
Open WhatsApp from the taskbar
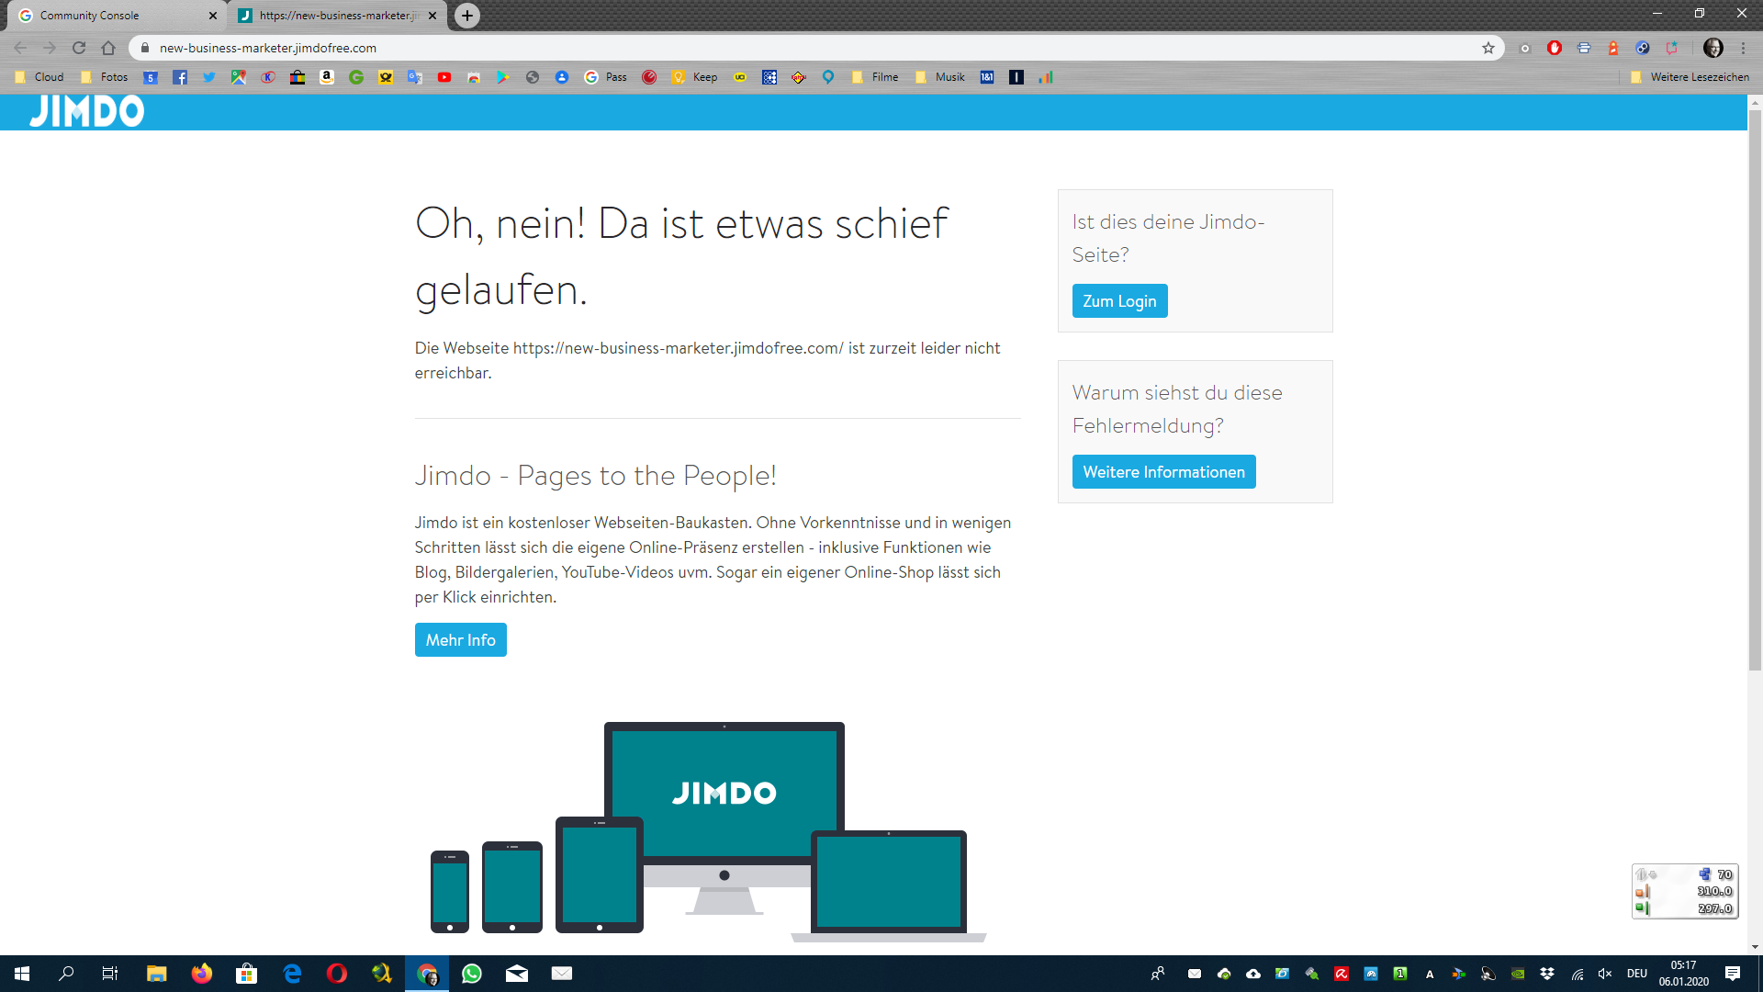pyautogui.click(x=472, y=974)
